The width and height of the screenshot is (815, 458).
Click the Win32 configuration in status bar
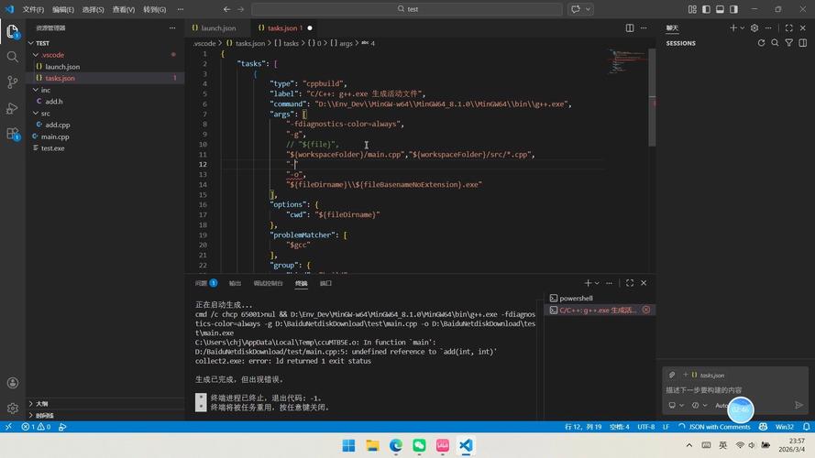coord(785,427)
